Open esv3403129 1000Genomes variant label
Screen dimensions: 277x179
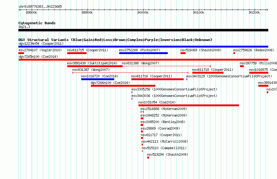(x=229, y=76)
